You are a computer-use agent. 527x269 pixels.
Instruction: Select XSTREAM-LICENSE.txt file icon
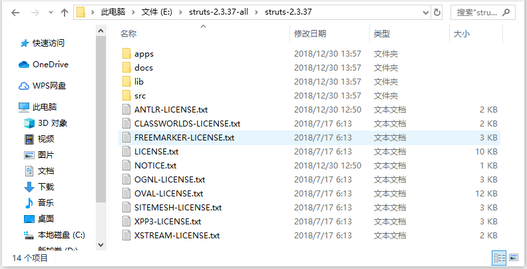coord(126,236)
